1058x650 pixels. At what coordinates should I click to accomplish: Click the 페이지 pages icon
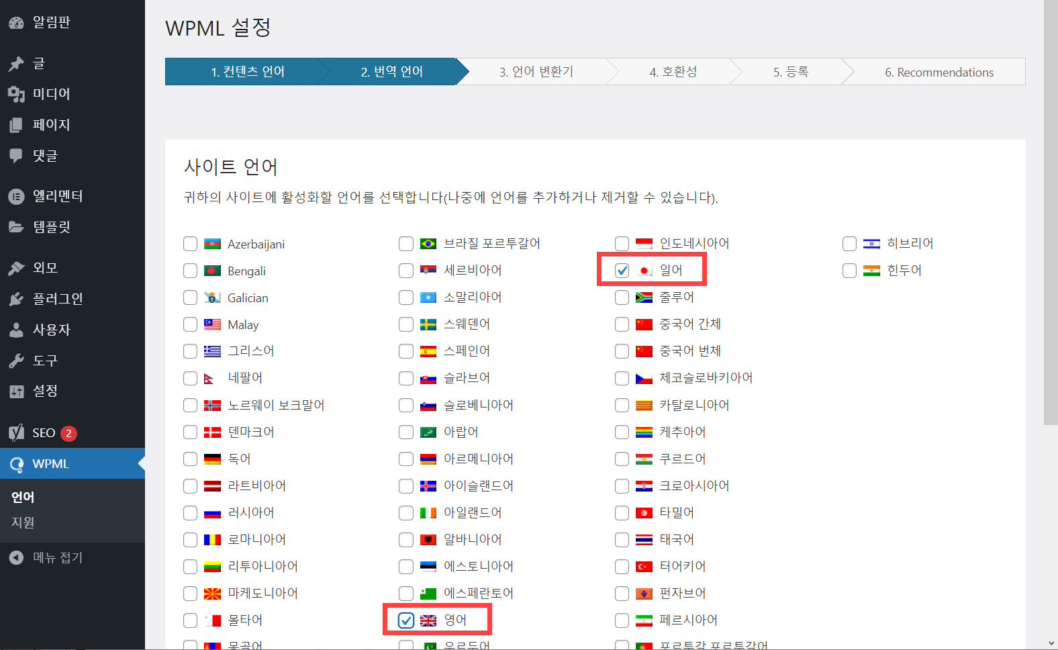pos(16,126)
